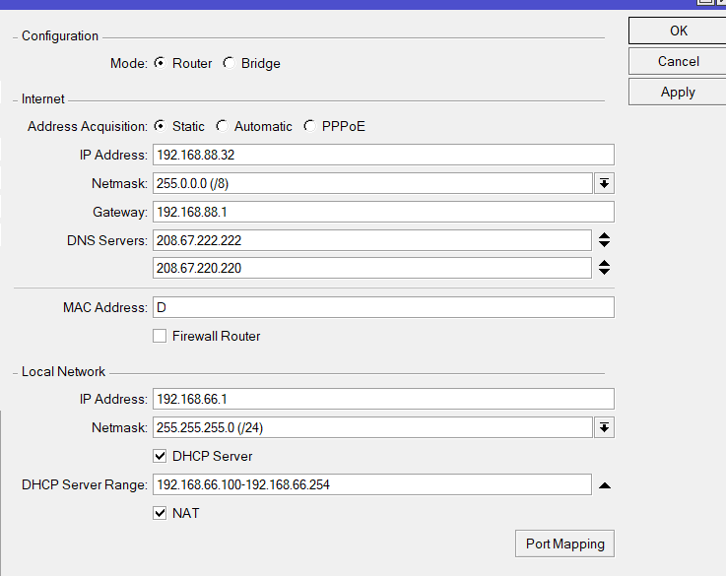Viewport: 726px width, 576px height.
Task: Edit the Local Network IP Address field
Action: (383, 399)
